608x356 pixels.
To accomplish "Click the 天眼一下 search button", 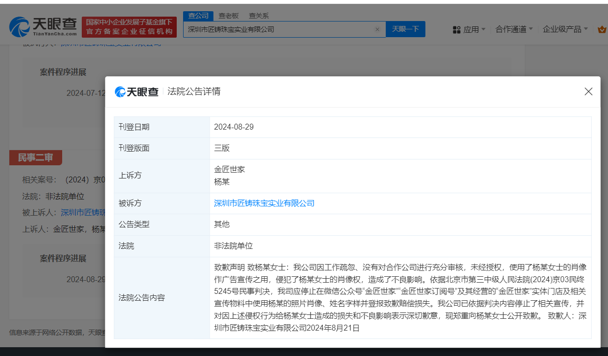I will [405, 29].
